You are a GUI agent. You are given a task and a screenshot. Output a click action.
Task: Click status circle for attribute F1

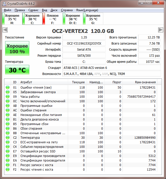coord(8,165)
